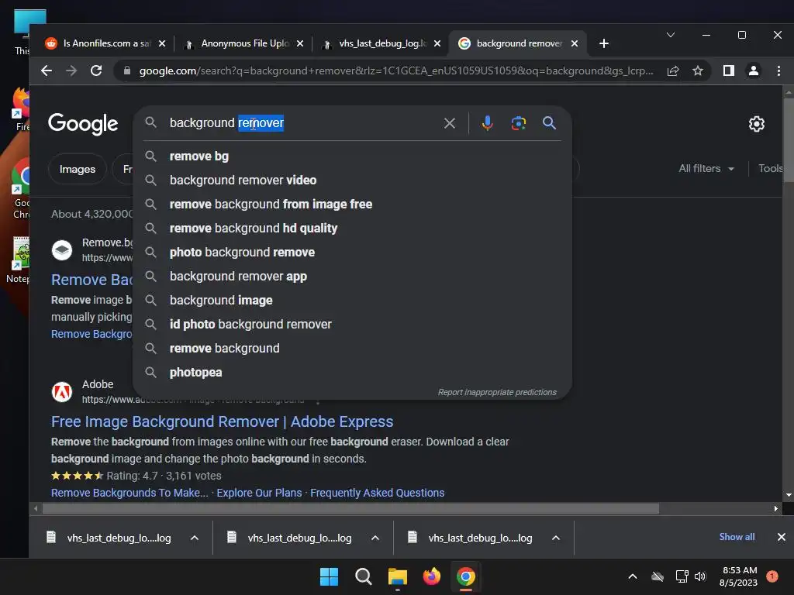The height and width of the screenshot is (595, 794).
Task: Reload the current Google page
Action: coord(96,71)
